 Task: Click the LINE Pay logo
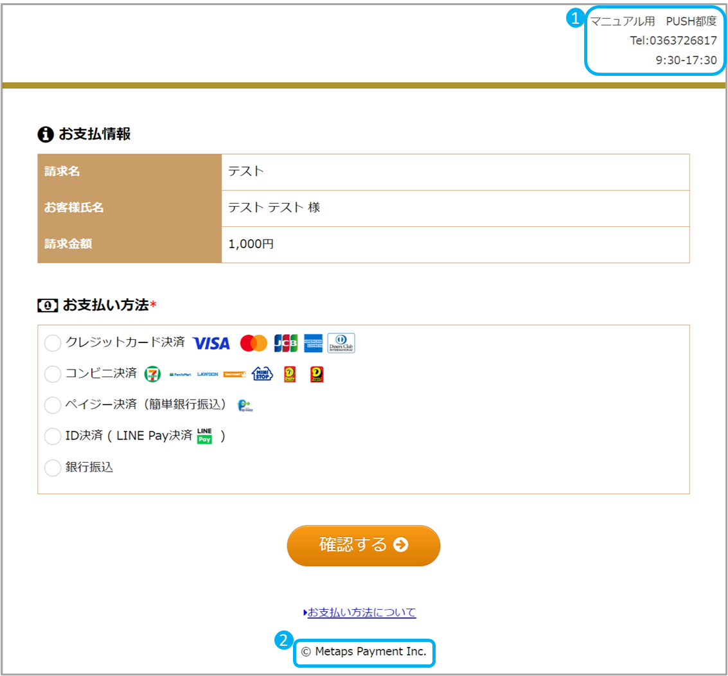[x=204, y=436]
